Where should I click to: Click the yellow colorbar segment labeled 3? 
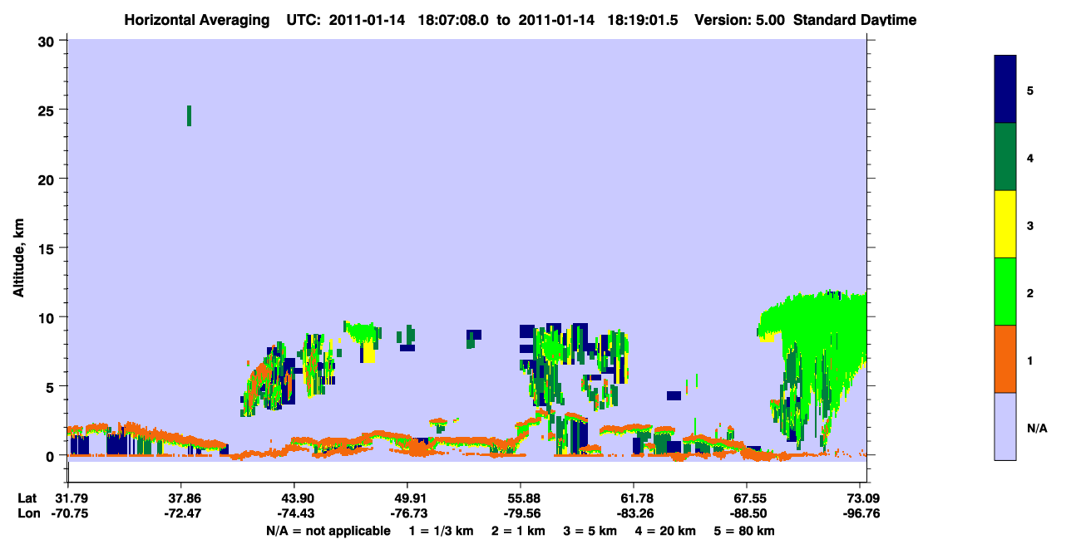click(x=1005, y=224)
